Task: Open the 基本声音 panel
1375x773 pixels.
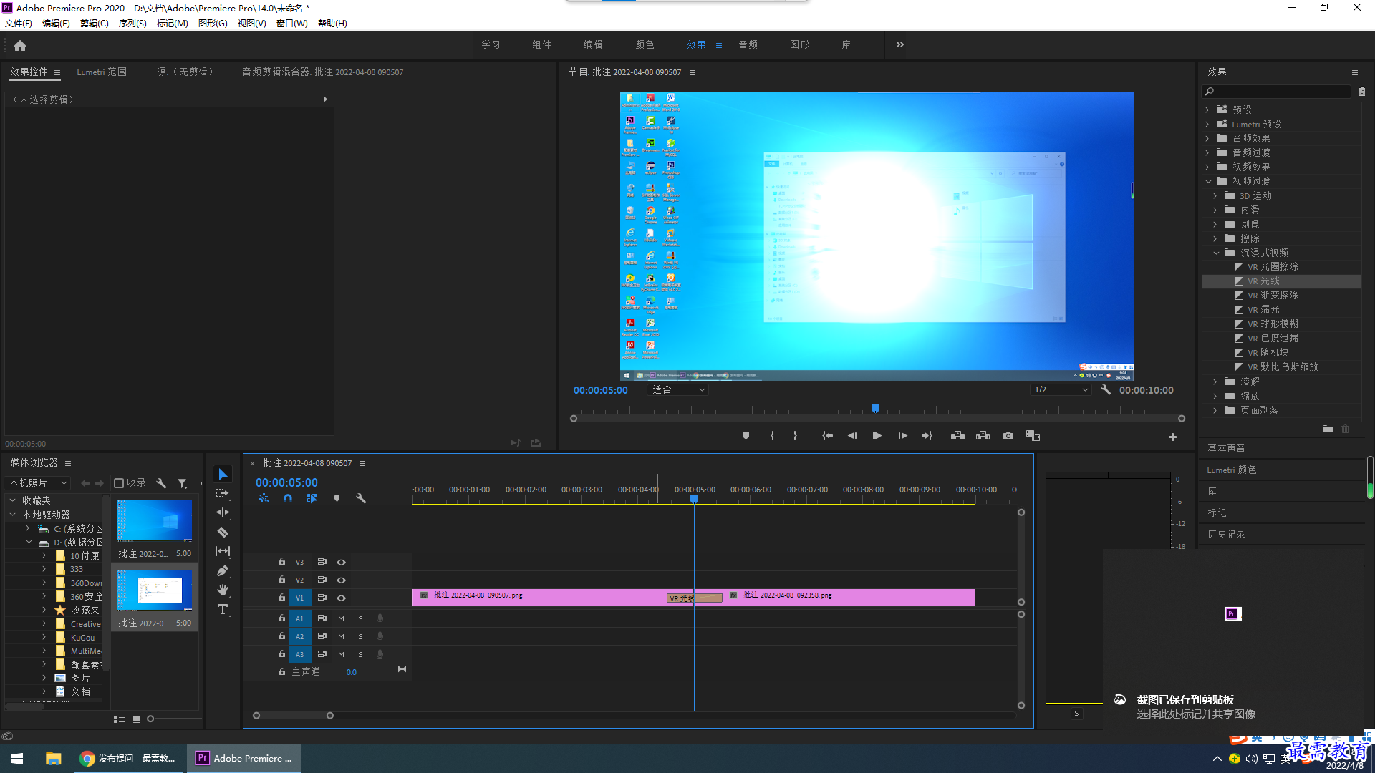Action: 1226,448
